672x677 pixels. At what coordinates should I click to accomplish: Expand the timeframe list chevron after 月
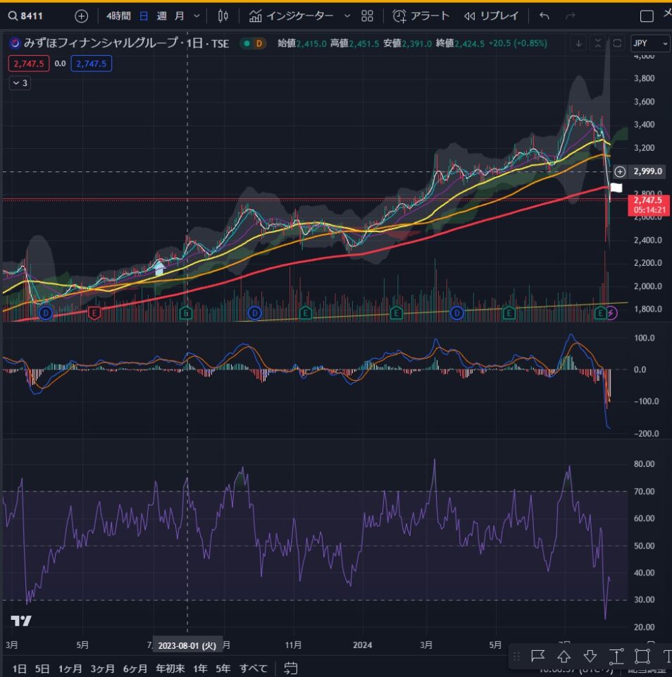click(197, 16)
